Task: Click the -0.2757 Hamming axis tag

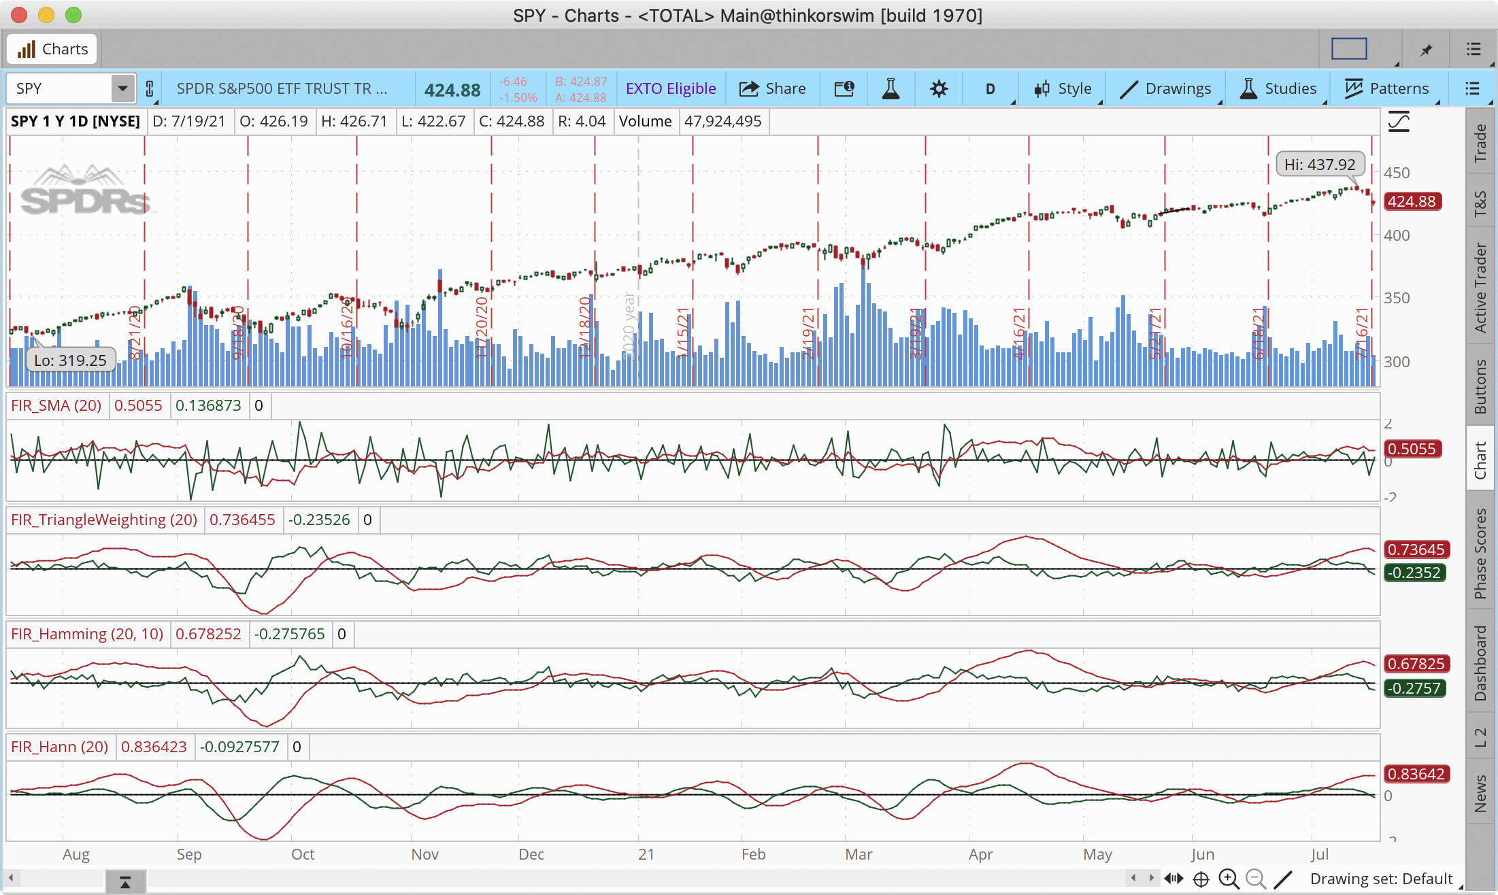Action: point(1415,688)
